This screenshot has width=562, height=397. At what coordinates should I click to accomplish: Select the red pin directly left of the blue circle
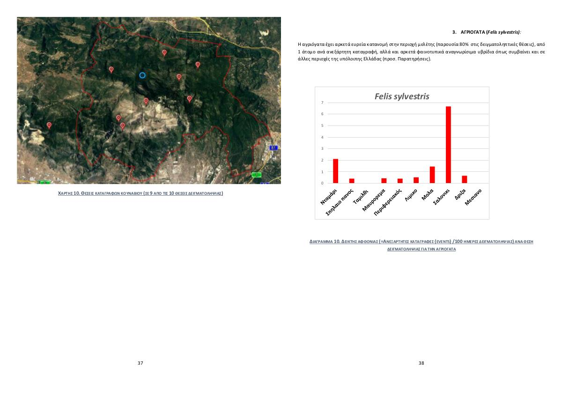[x=111, y=69]
